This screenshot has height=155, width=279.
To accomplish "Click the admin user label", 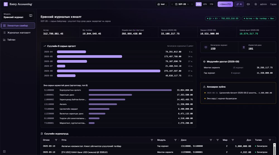I will [263, 4].
